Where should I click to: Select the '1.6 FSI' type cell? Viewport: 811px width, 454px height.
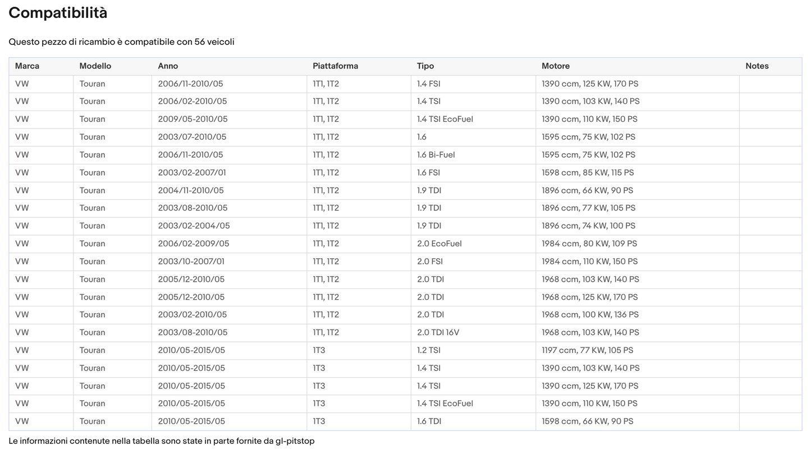click(429, 173)
